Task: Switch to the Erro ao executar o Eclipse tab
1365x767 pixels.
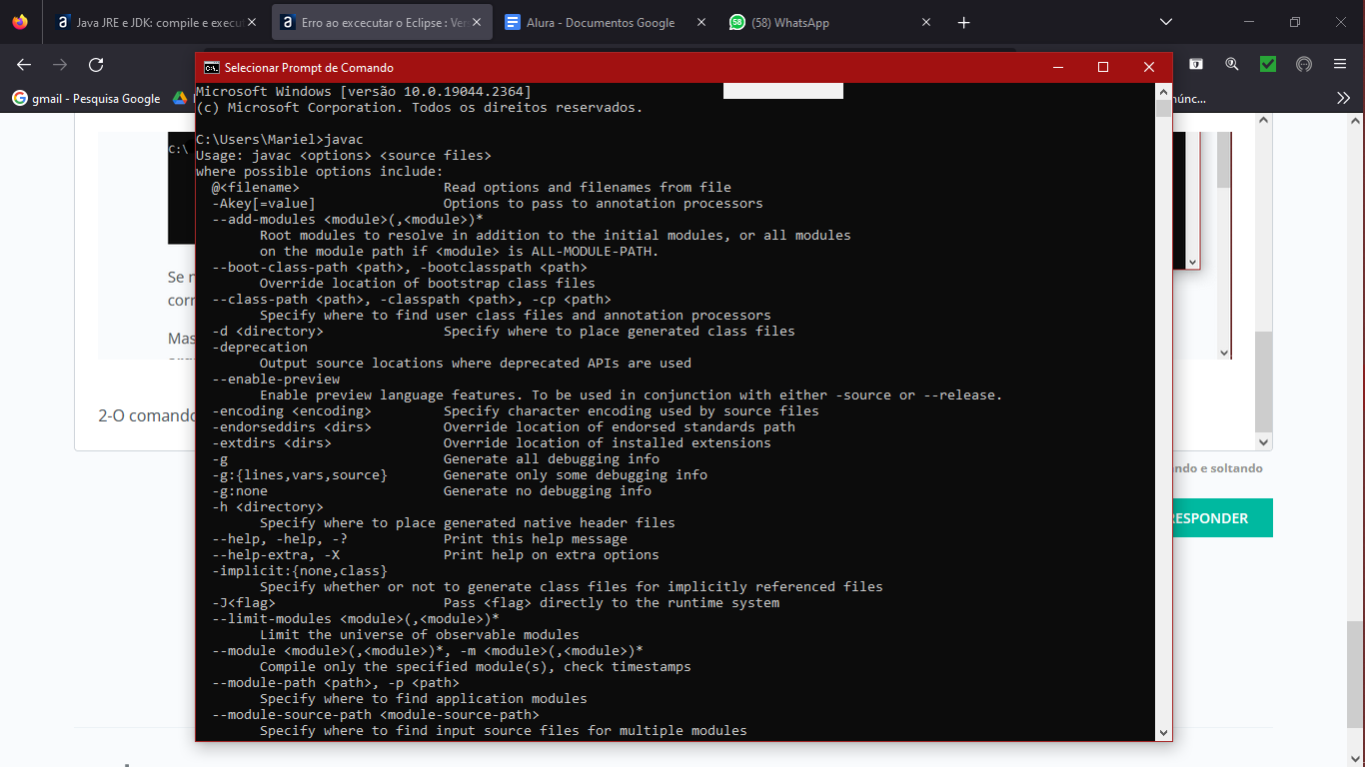Action: point(383,22)
